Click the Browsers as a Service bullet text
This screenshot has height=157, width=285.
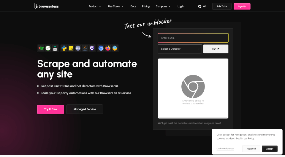coord(86,93)
